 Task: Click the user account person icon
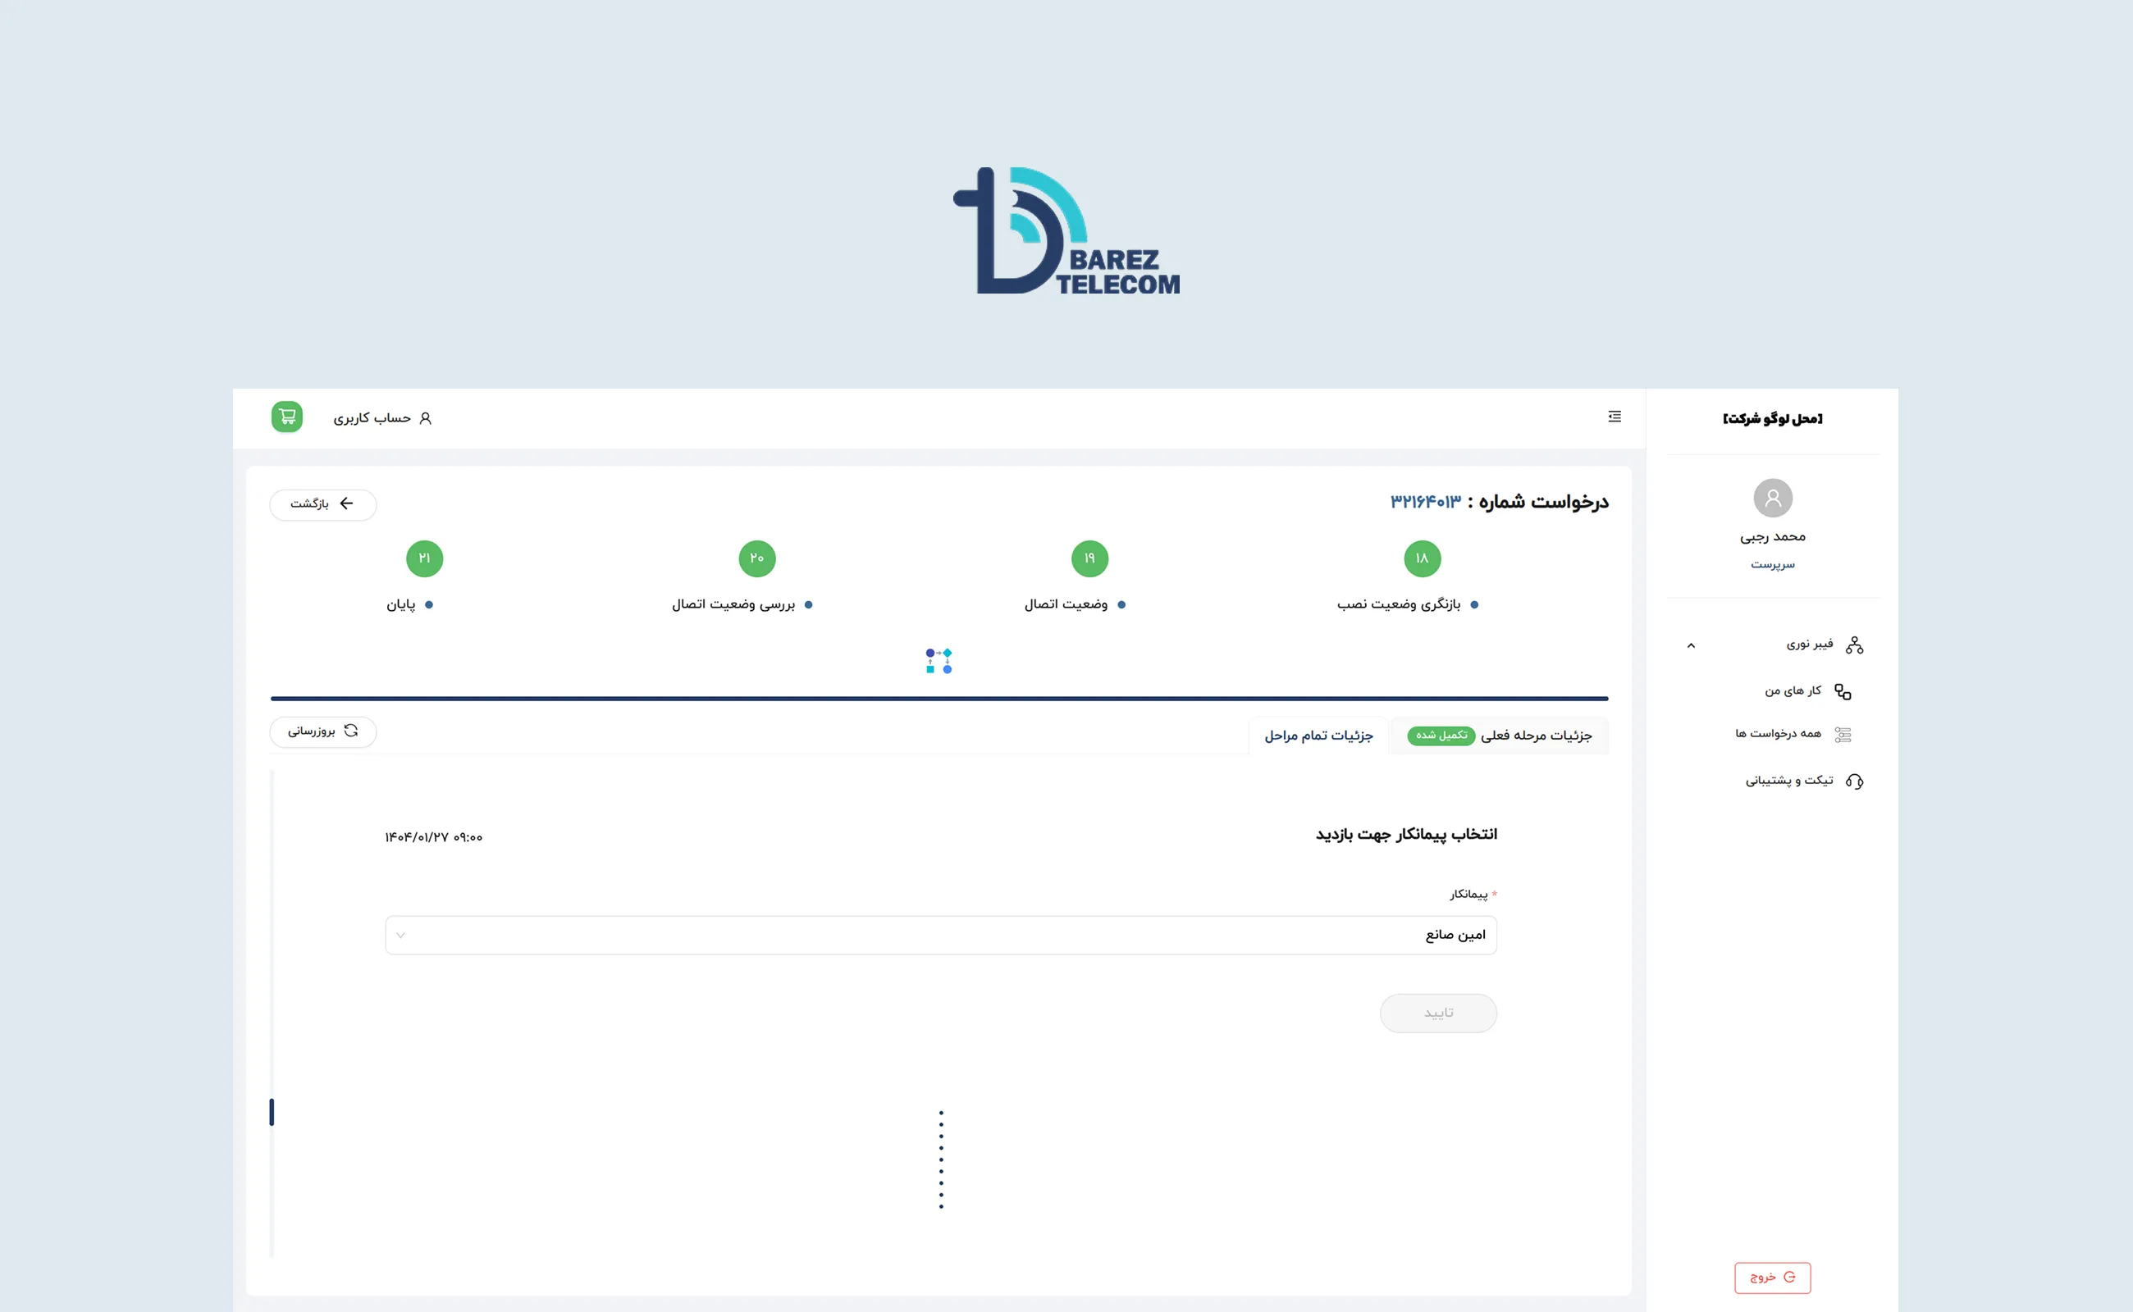426,418
